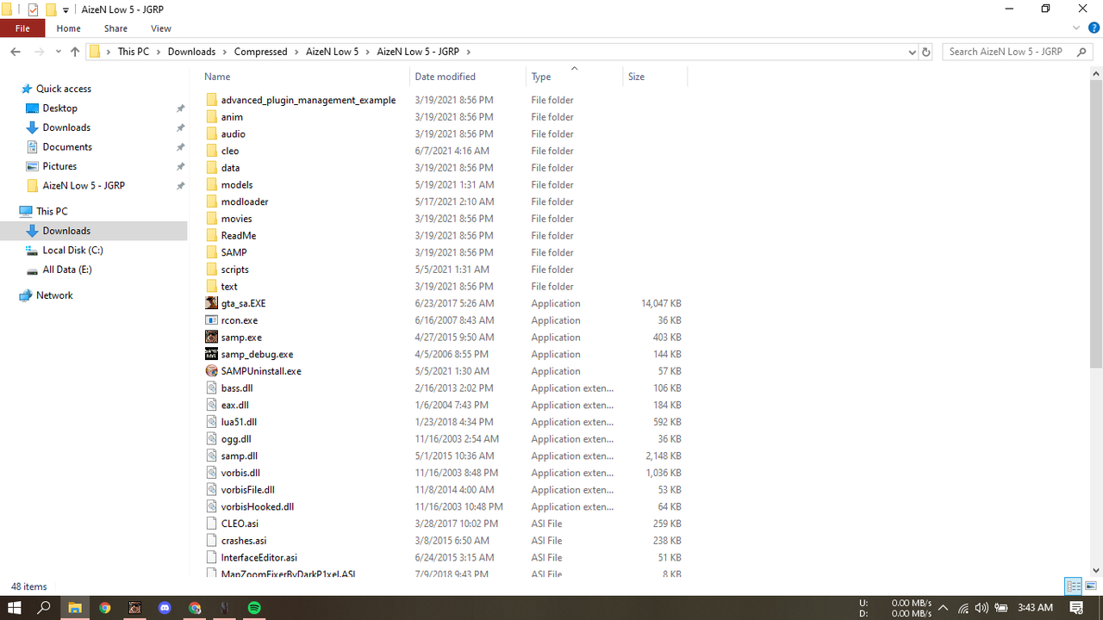Image resolution: width=1103 pixels, height=620 pixels.
Task: Select Quick access in the navigation pane
Action: tap(64, 89)
